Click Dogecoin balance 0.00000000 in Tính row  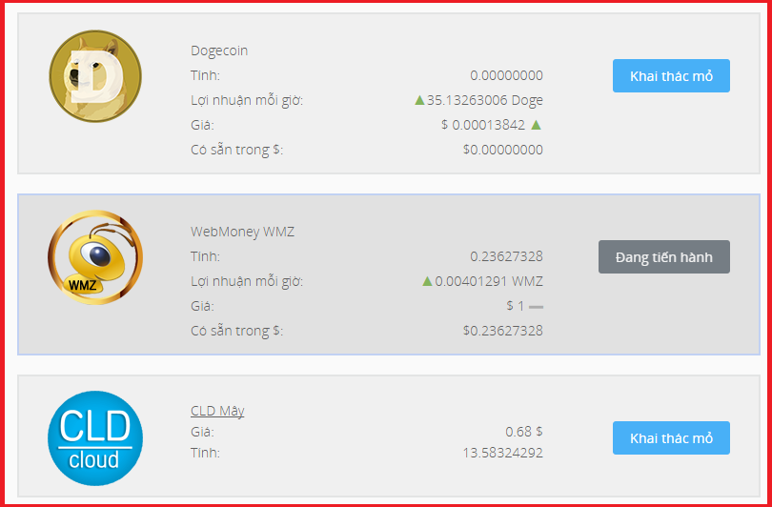pyautogui.click(x=506, y=75)
